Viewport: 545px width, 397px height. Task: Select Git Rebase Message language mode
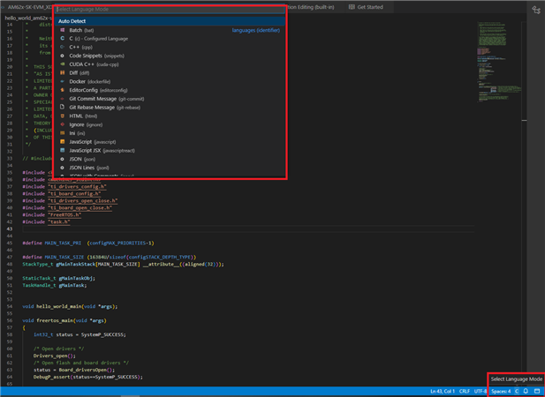tap(170, 108)
